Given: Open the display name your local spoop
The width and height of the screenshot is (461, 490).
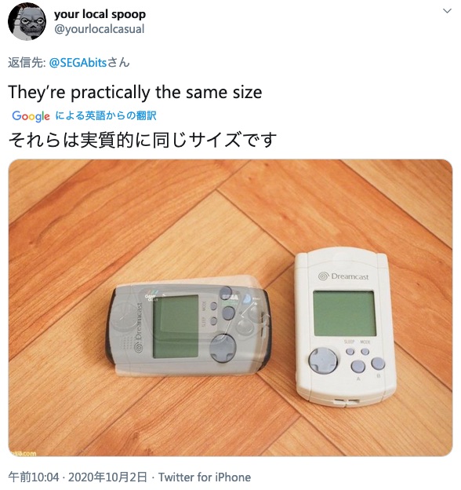Looking at the screenshot, I should [x=100, y=14].
